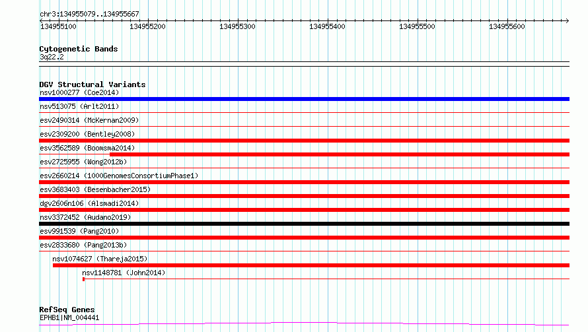
Task: Click the chr3:134955079..134955667 region label
Action: [89, 14]
